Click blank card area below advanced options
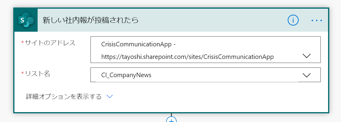Image resolution: width=341 pixels, height=122 pixels. tap(171, 107)
